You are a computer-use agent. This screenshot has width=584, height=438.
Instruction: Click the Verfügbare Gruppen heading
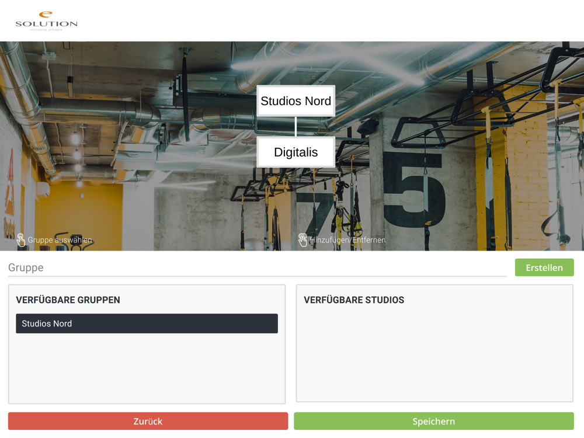(x=68, y=300)
